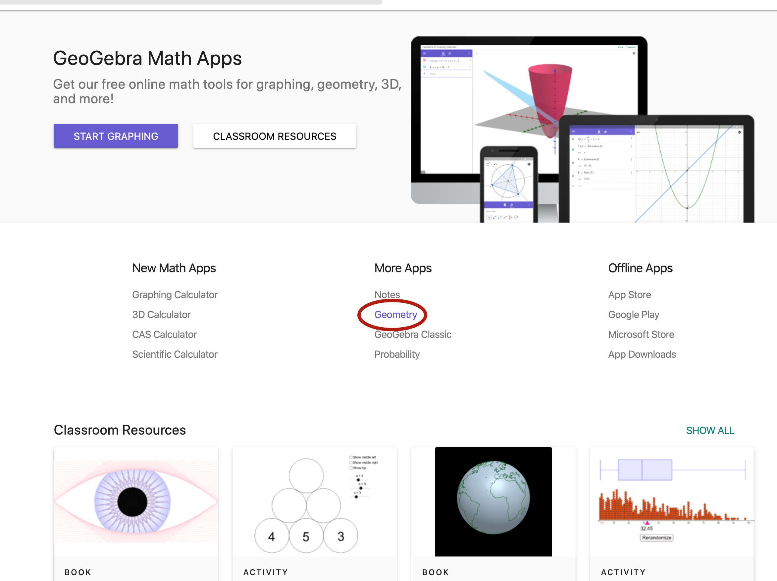Open the Google Play link
Screen dimensions: 777x581
tap(633, 314)
